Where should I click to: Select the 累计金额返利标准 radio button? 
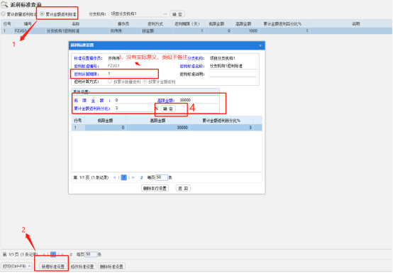[x=42, y=14]
